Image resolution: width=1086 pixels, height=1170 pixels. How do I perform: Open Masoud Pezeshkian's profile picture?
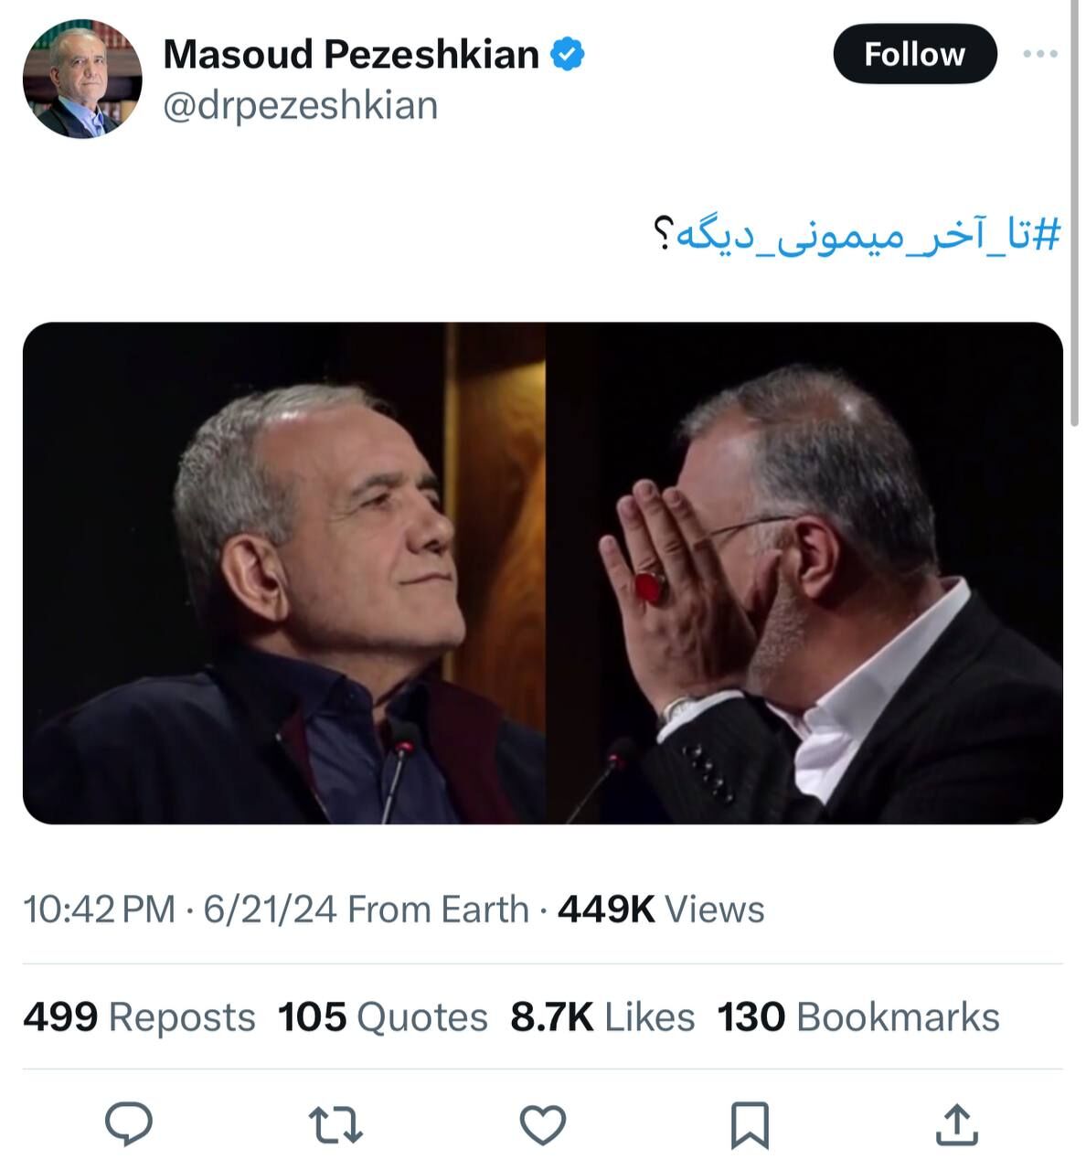coord(82,80)
